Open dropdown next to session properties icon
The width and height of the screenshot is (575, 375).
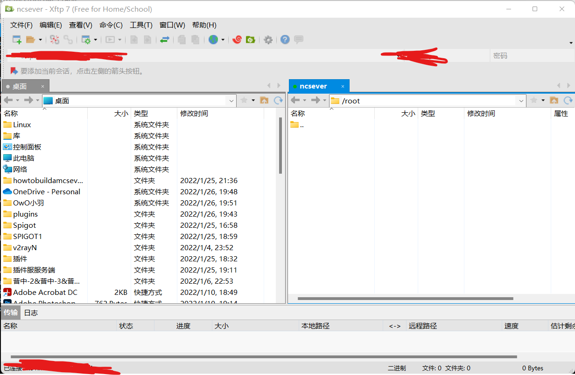click(96, 40)
